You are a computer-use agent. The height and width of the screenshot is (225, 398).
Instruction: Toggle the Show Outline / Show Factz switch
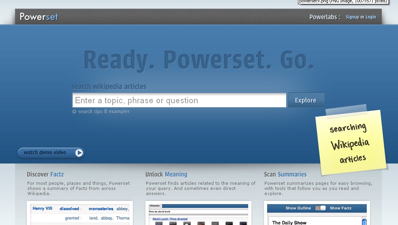pos(320,208)
